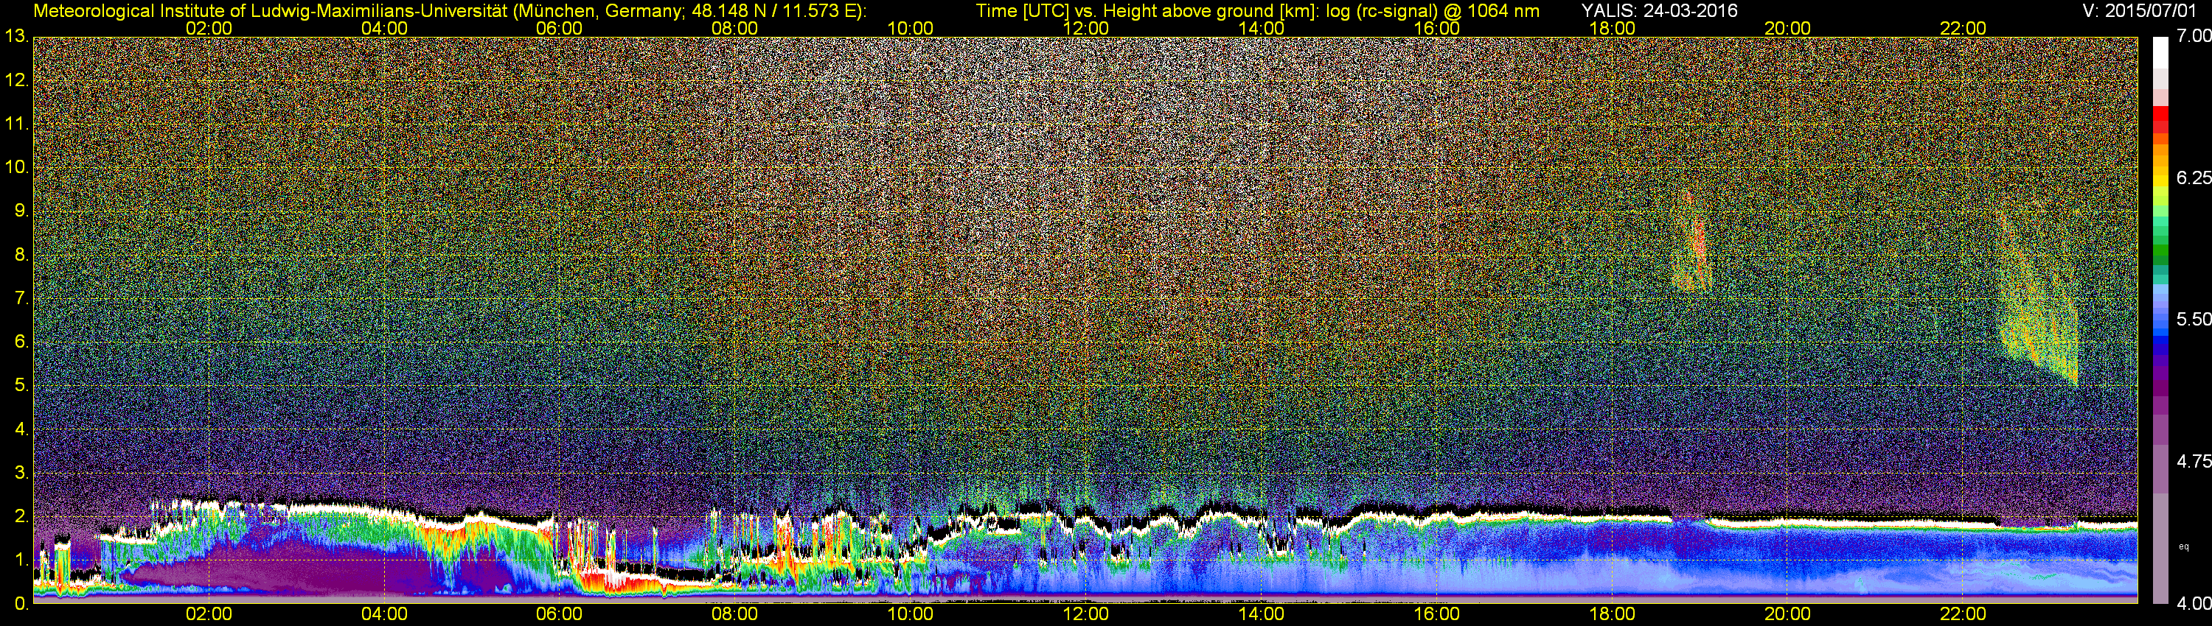
Task: Click the 18:00 label on the bottom time axis
Action: [x=1612, y=614]
